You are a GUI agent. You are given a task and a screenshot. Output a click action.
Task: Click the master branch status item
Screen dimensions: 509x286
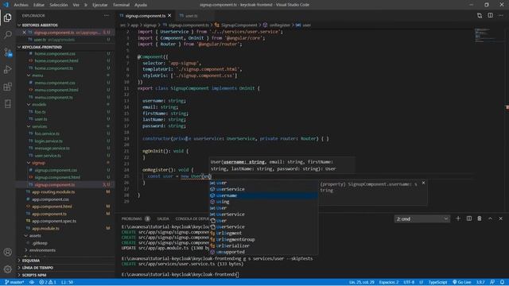(x=14, y=282)
